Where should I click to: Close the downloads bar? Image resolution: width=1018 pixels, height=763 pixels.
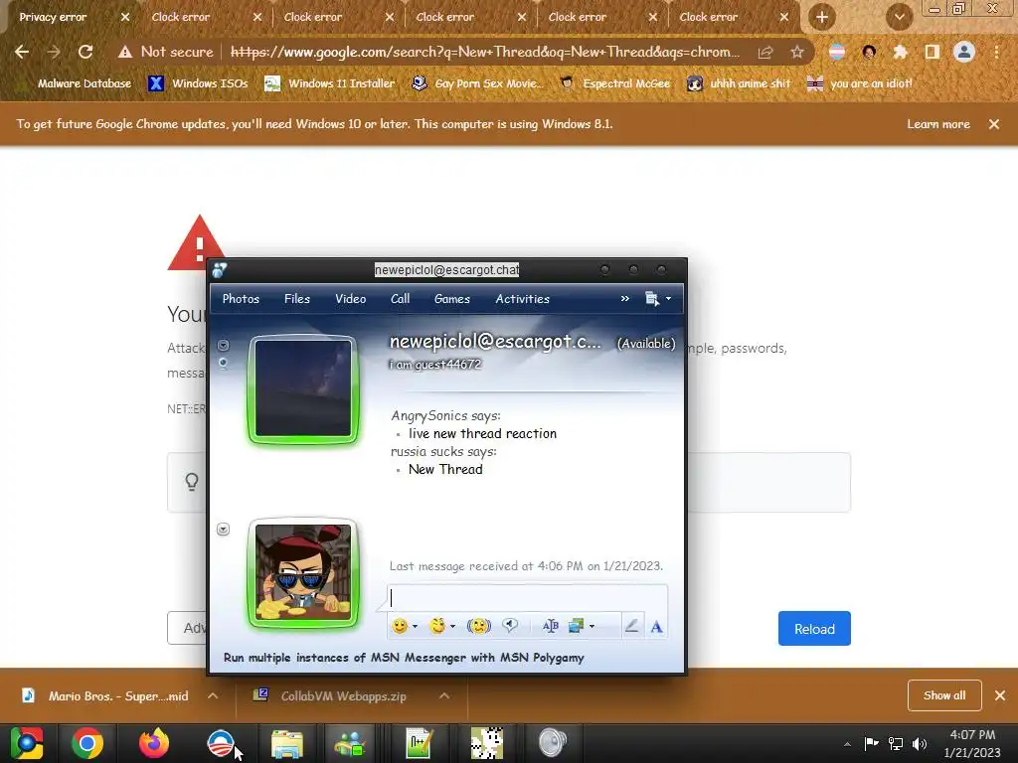[1000, 695]
